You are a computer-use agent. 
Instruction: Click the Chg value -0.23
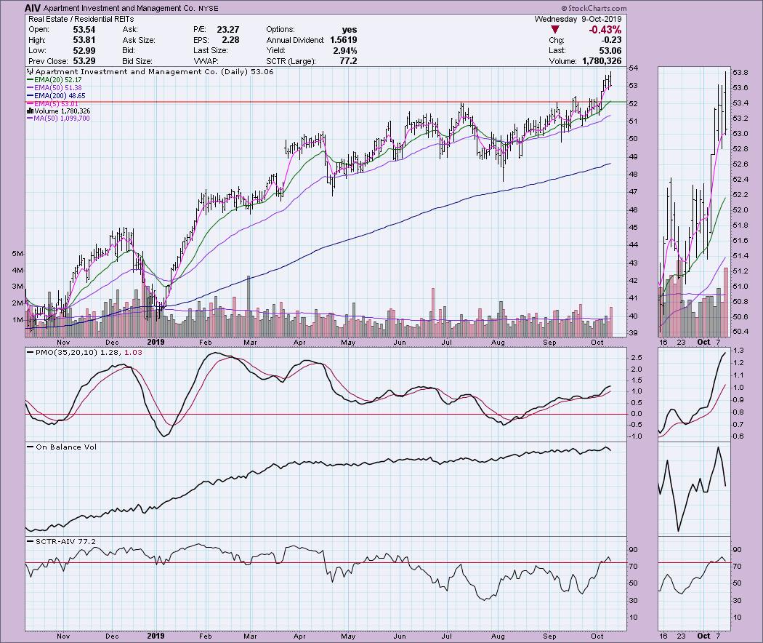tap(612, 41)
